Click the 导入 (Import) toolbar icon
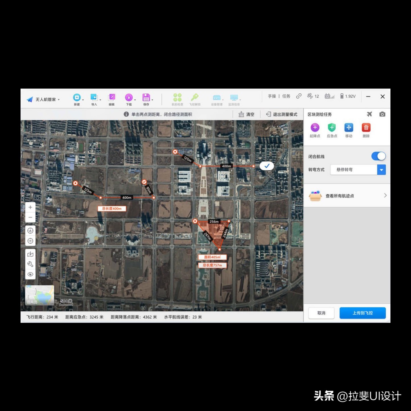This screenshot has height=411, width=411. coord(94,98)
